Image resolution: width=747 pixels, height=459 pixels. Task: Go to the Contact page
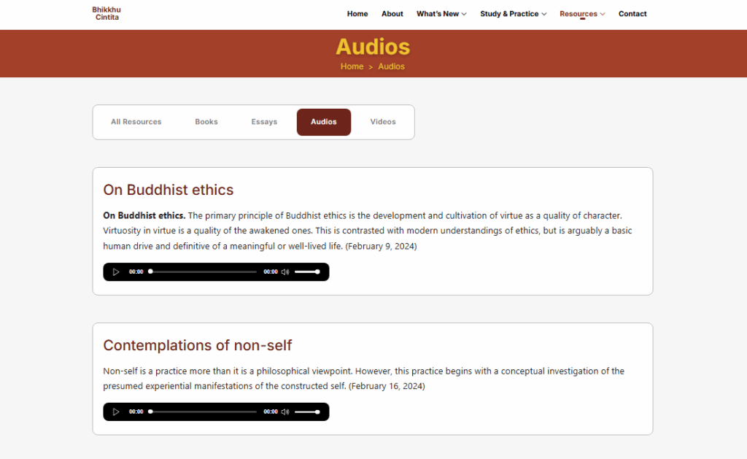click(632, 14)
